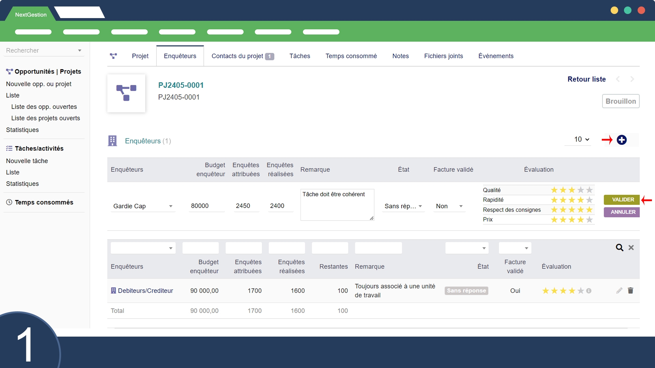
Task: Switch to the Tâches tab
Action: pyautogui.click(x=300, y=56)
